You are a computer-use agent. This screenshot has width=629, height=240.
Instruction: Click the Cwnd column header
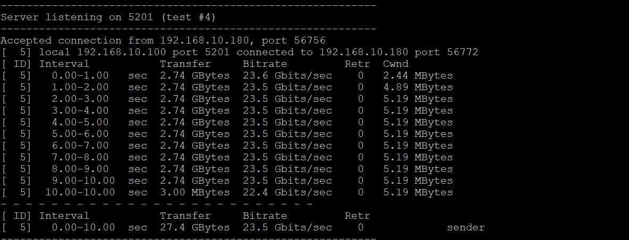[x=396, y=64]
